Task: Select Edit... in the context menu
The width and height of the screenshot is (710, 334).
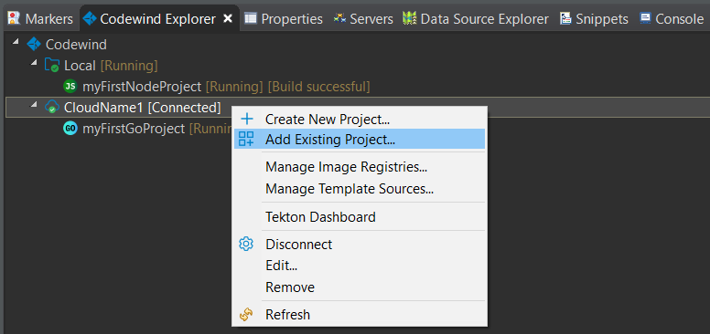Action: pos(360,266)
